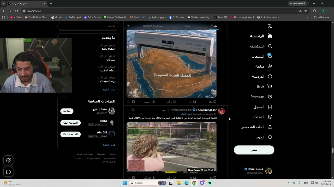Open floating Grok button at bottom left
Image resolution: width=334 pixels, height=187 pixels.
pos(8,161)
